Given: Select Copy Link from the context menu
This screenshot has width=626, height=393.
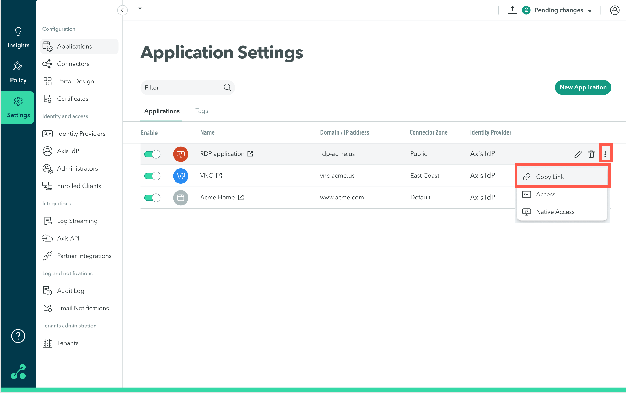Looking at the screenshot, I should [x=550, y=177].
